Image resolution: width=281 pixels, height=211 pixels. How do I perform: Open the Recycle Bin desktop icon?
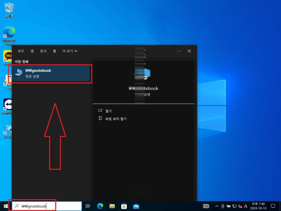[x=9, y=10]
